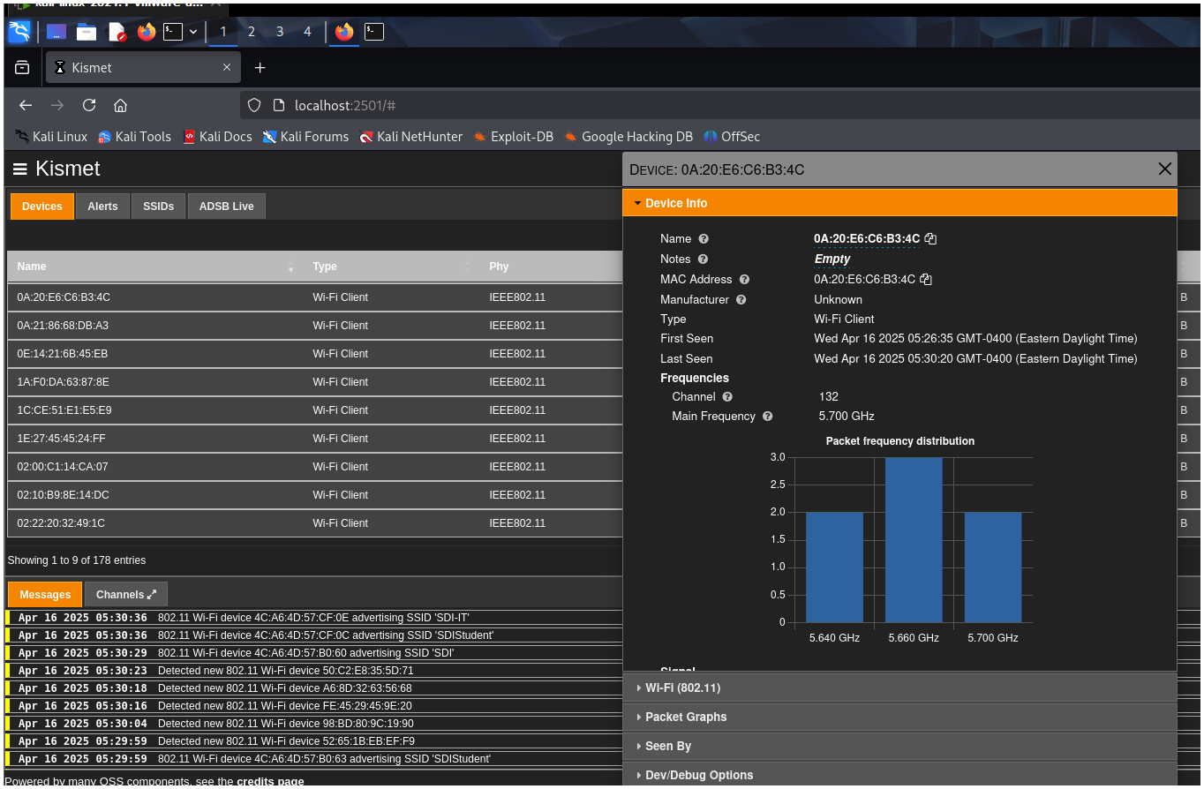Edit the device name 0A:20:E6:C6:B3:4C field
This screenshot has width=1204, height=789.
pyautogui.click(x=867, y=239)
